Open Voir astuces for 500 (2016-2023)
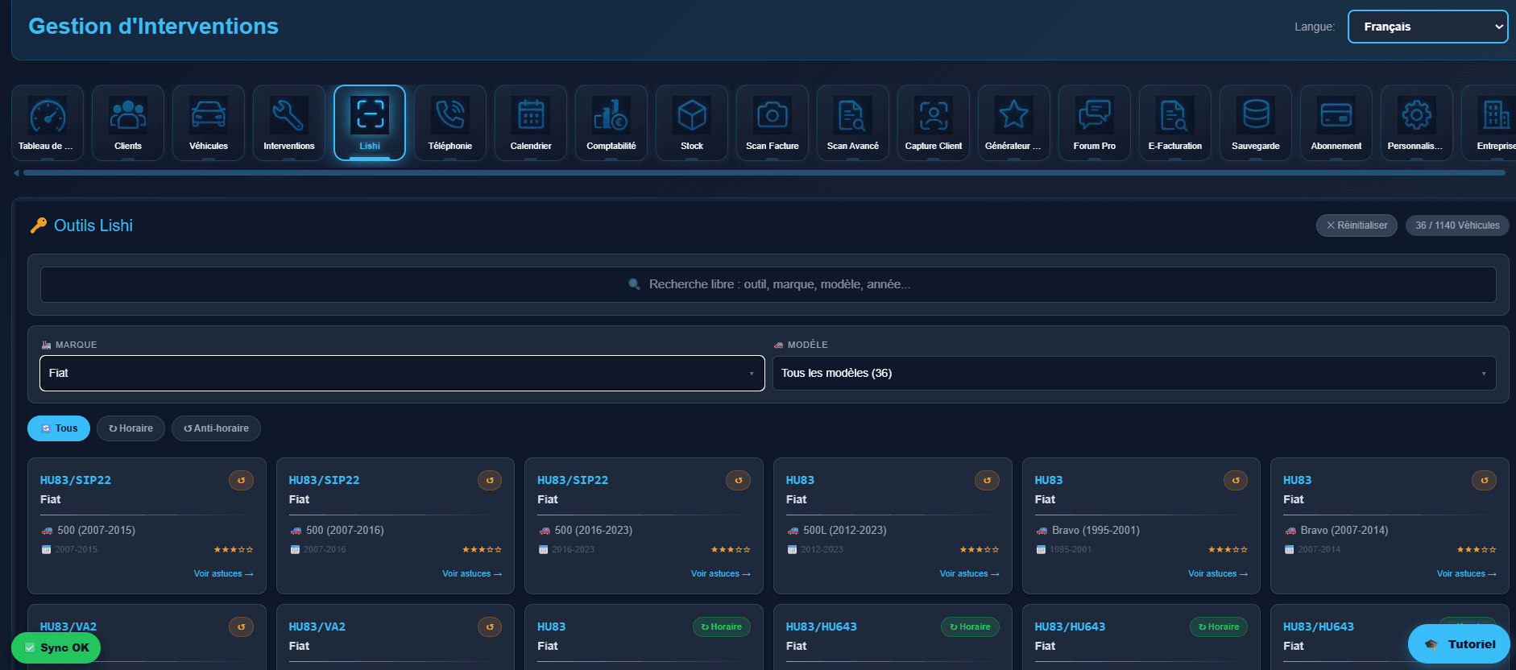Image resolution: width=1516 pixels, height=670 pixels. pos(721,574)
